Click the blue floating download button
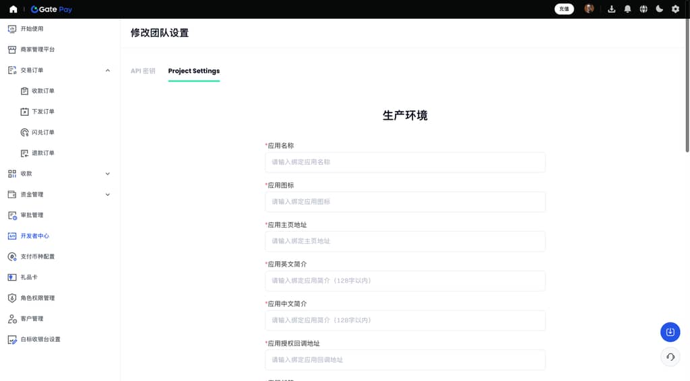The height and width of the screenshot is (381, 690). pos(670,332)
